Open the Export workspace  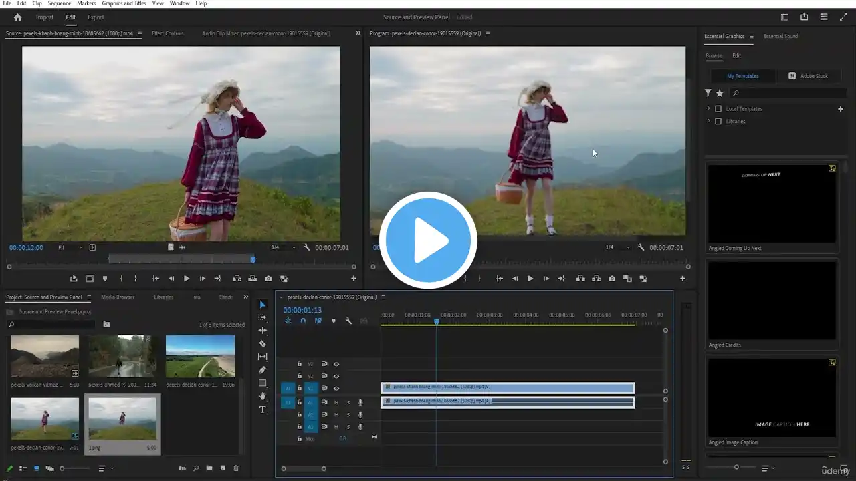click(96, 17)
